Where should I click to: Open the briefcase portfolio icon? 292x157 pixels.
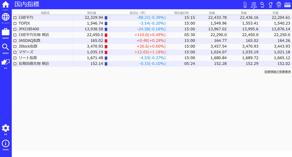[x=6, y=33]
